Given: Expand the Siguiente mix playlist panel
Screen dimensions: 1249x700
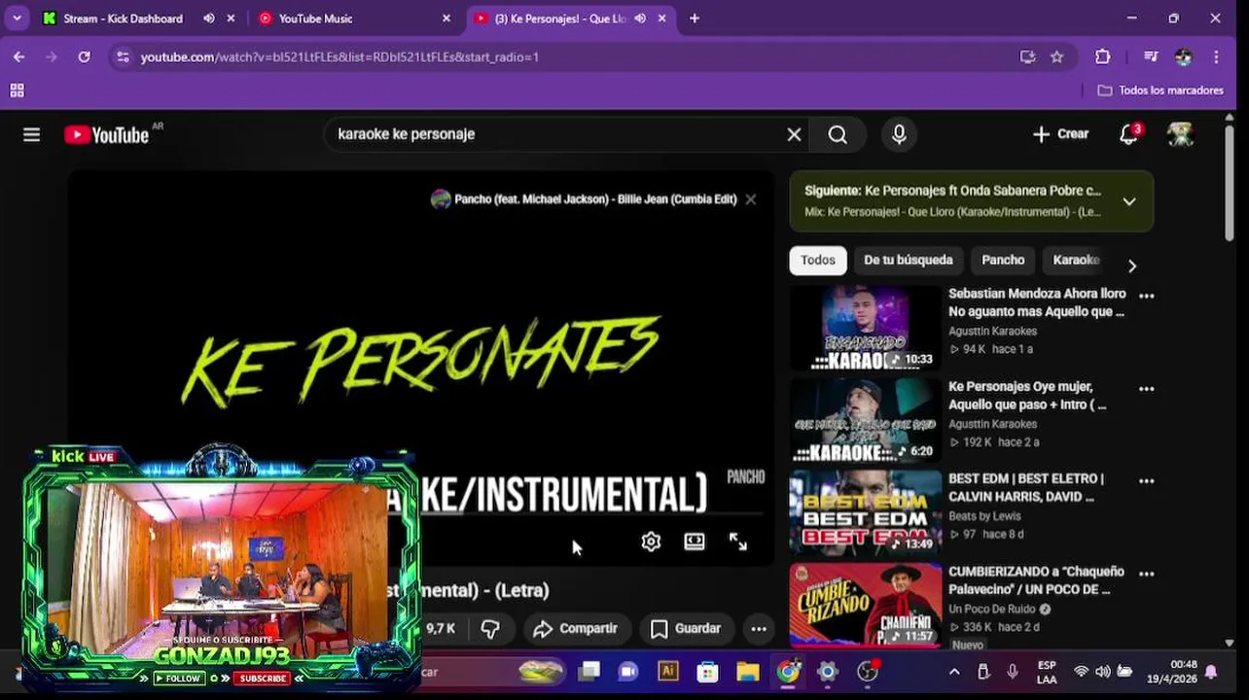Looking at the screenshot, I should tap(1129, 202).
